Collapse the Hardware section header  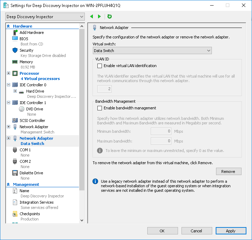click(8, 26)
